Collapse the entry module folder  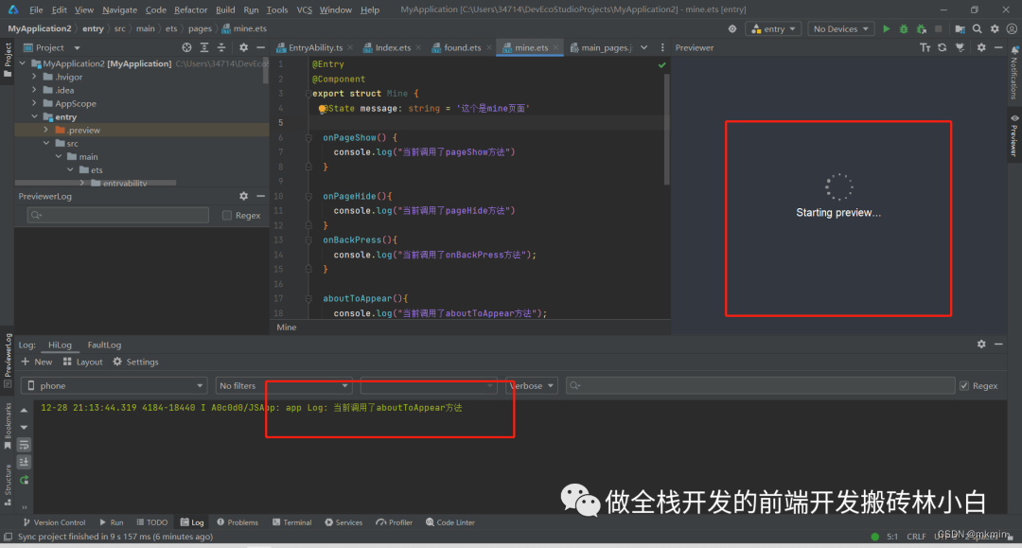point(35,116)
